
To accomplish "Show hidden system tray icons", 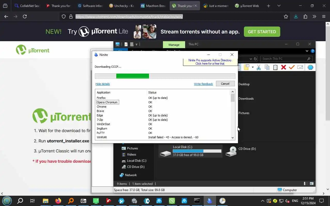I will [x=262, y=201].
